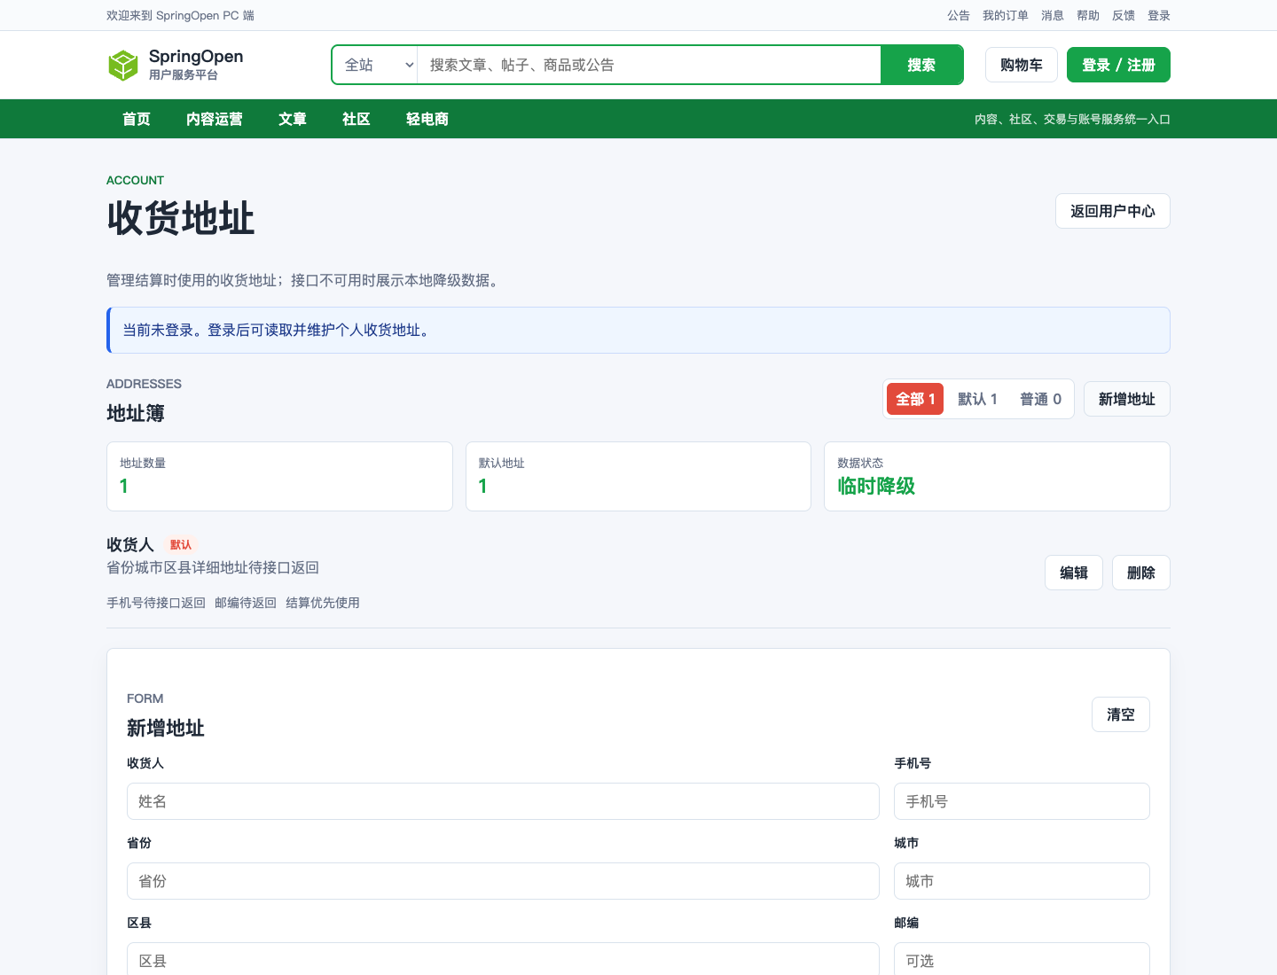Focus the search articles input box
The image size is (1277, 975).
click(649, 65)
